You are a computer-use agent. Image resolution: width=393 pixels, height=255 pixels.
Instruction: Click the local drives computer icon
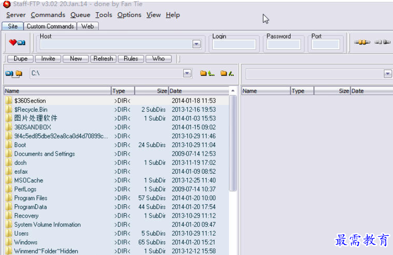[x=9, y=74]
